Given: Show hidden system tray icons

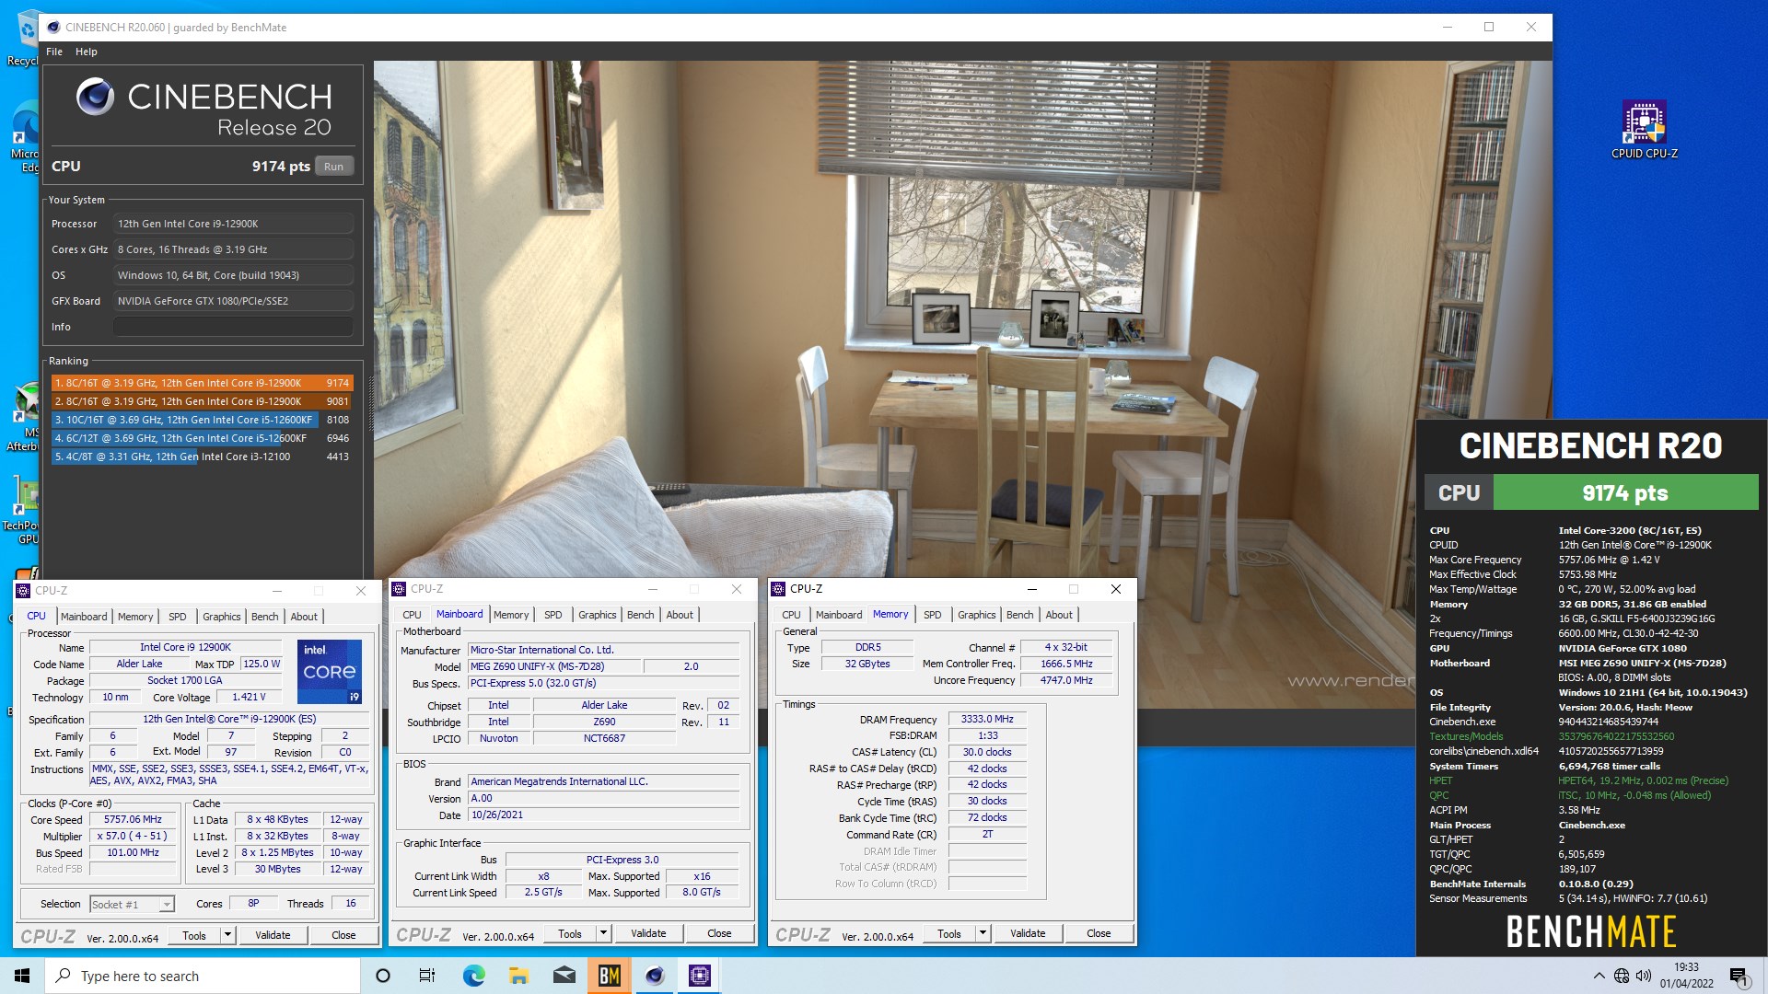Looking at the screenshot, I should coord(1599,976).
